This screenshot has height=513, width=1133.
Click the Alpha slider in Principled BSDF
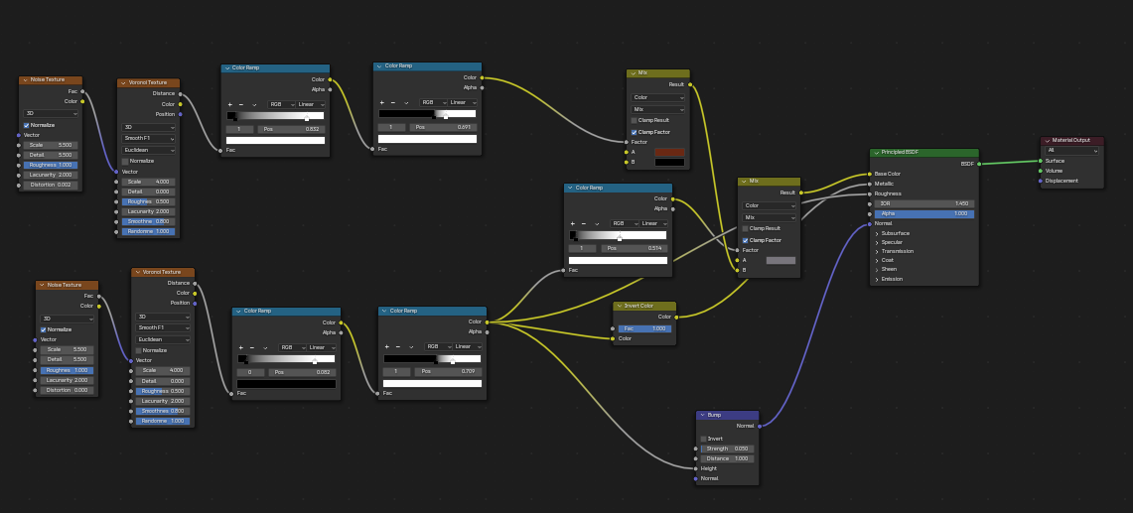tap(923, 213)
